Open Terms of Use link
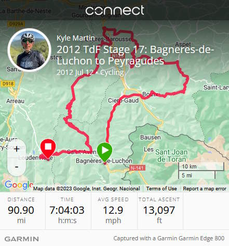229x246 pixels. pyautogui.click(x=161, y=189)
